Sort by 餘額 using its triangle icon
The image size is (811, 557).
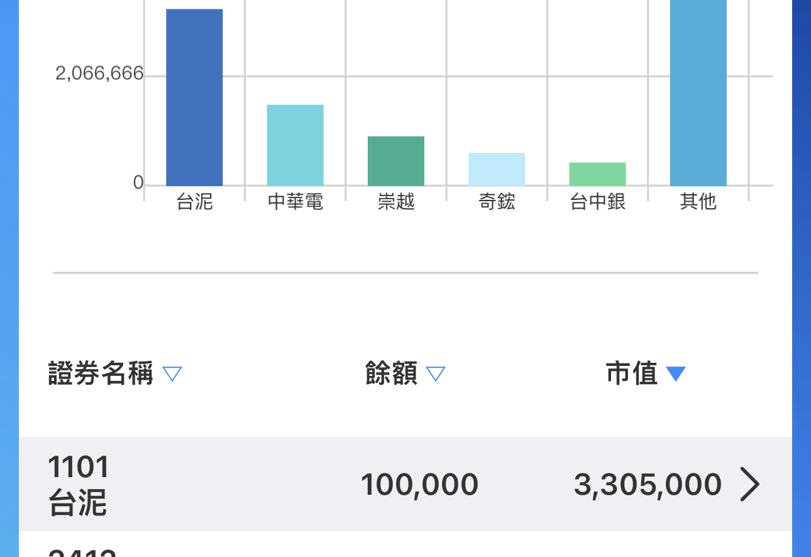[436, 375]
